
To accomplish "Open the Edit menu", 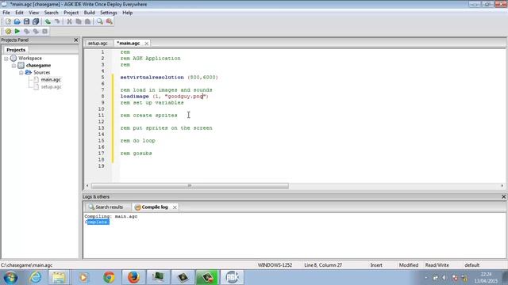I will pyautogui.click(x=19, y=13).
